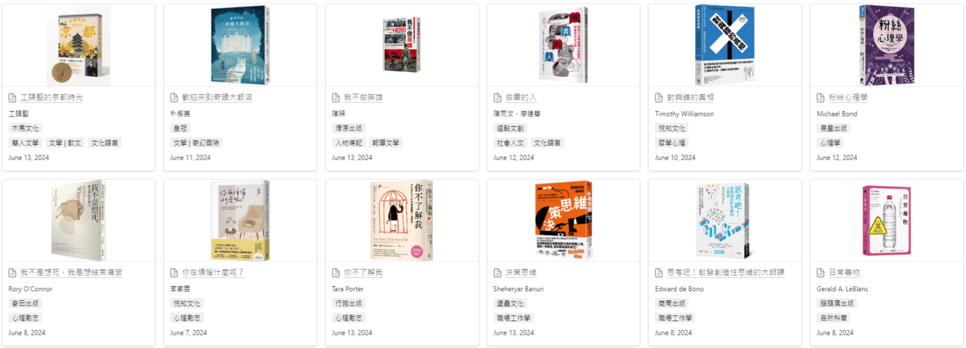Open 我不是想死，我是想結束痛苦 title link
966x348 pixels.
(x=71, y=273)
